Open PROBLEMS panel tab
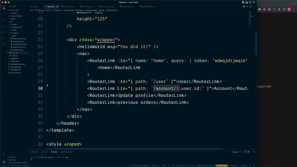This screenshot has height=167, width=297. pos(35,152)
